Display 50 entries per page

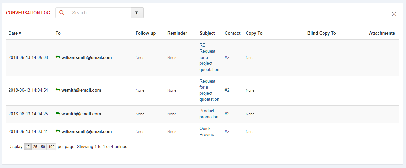[43, 147]
